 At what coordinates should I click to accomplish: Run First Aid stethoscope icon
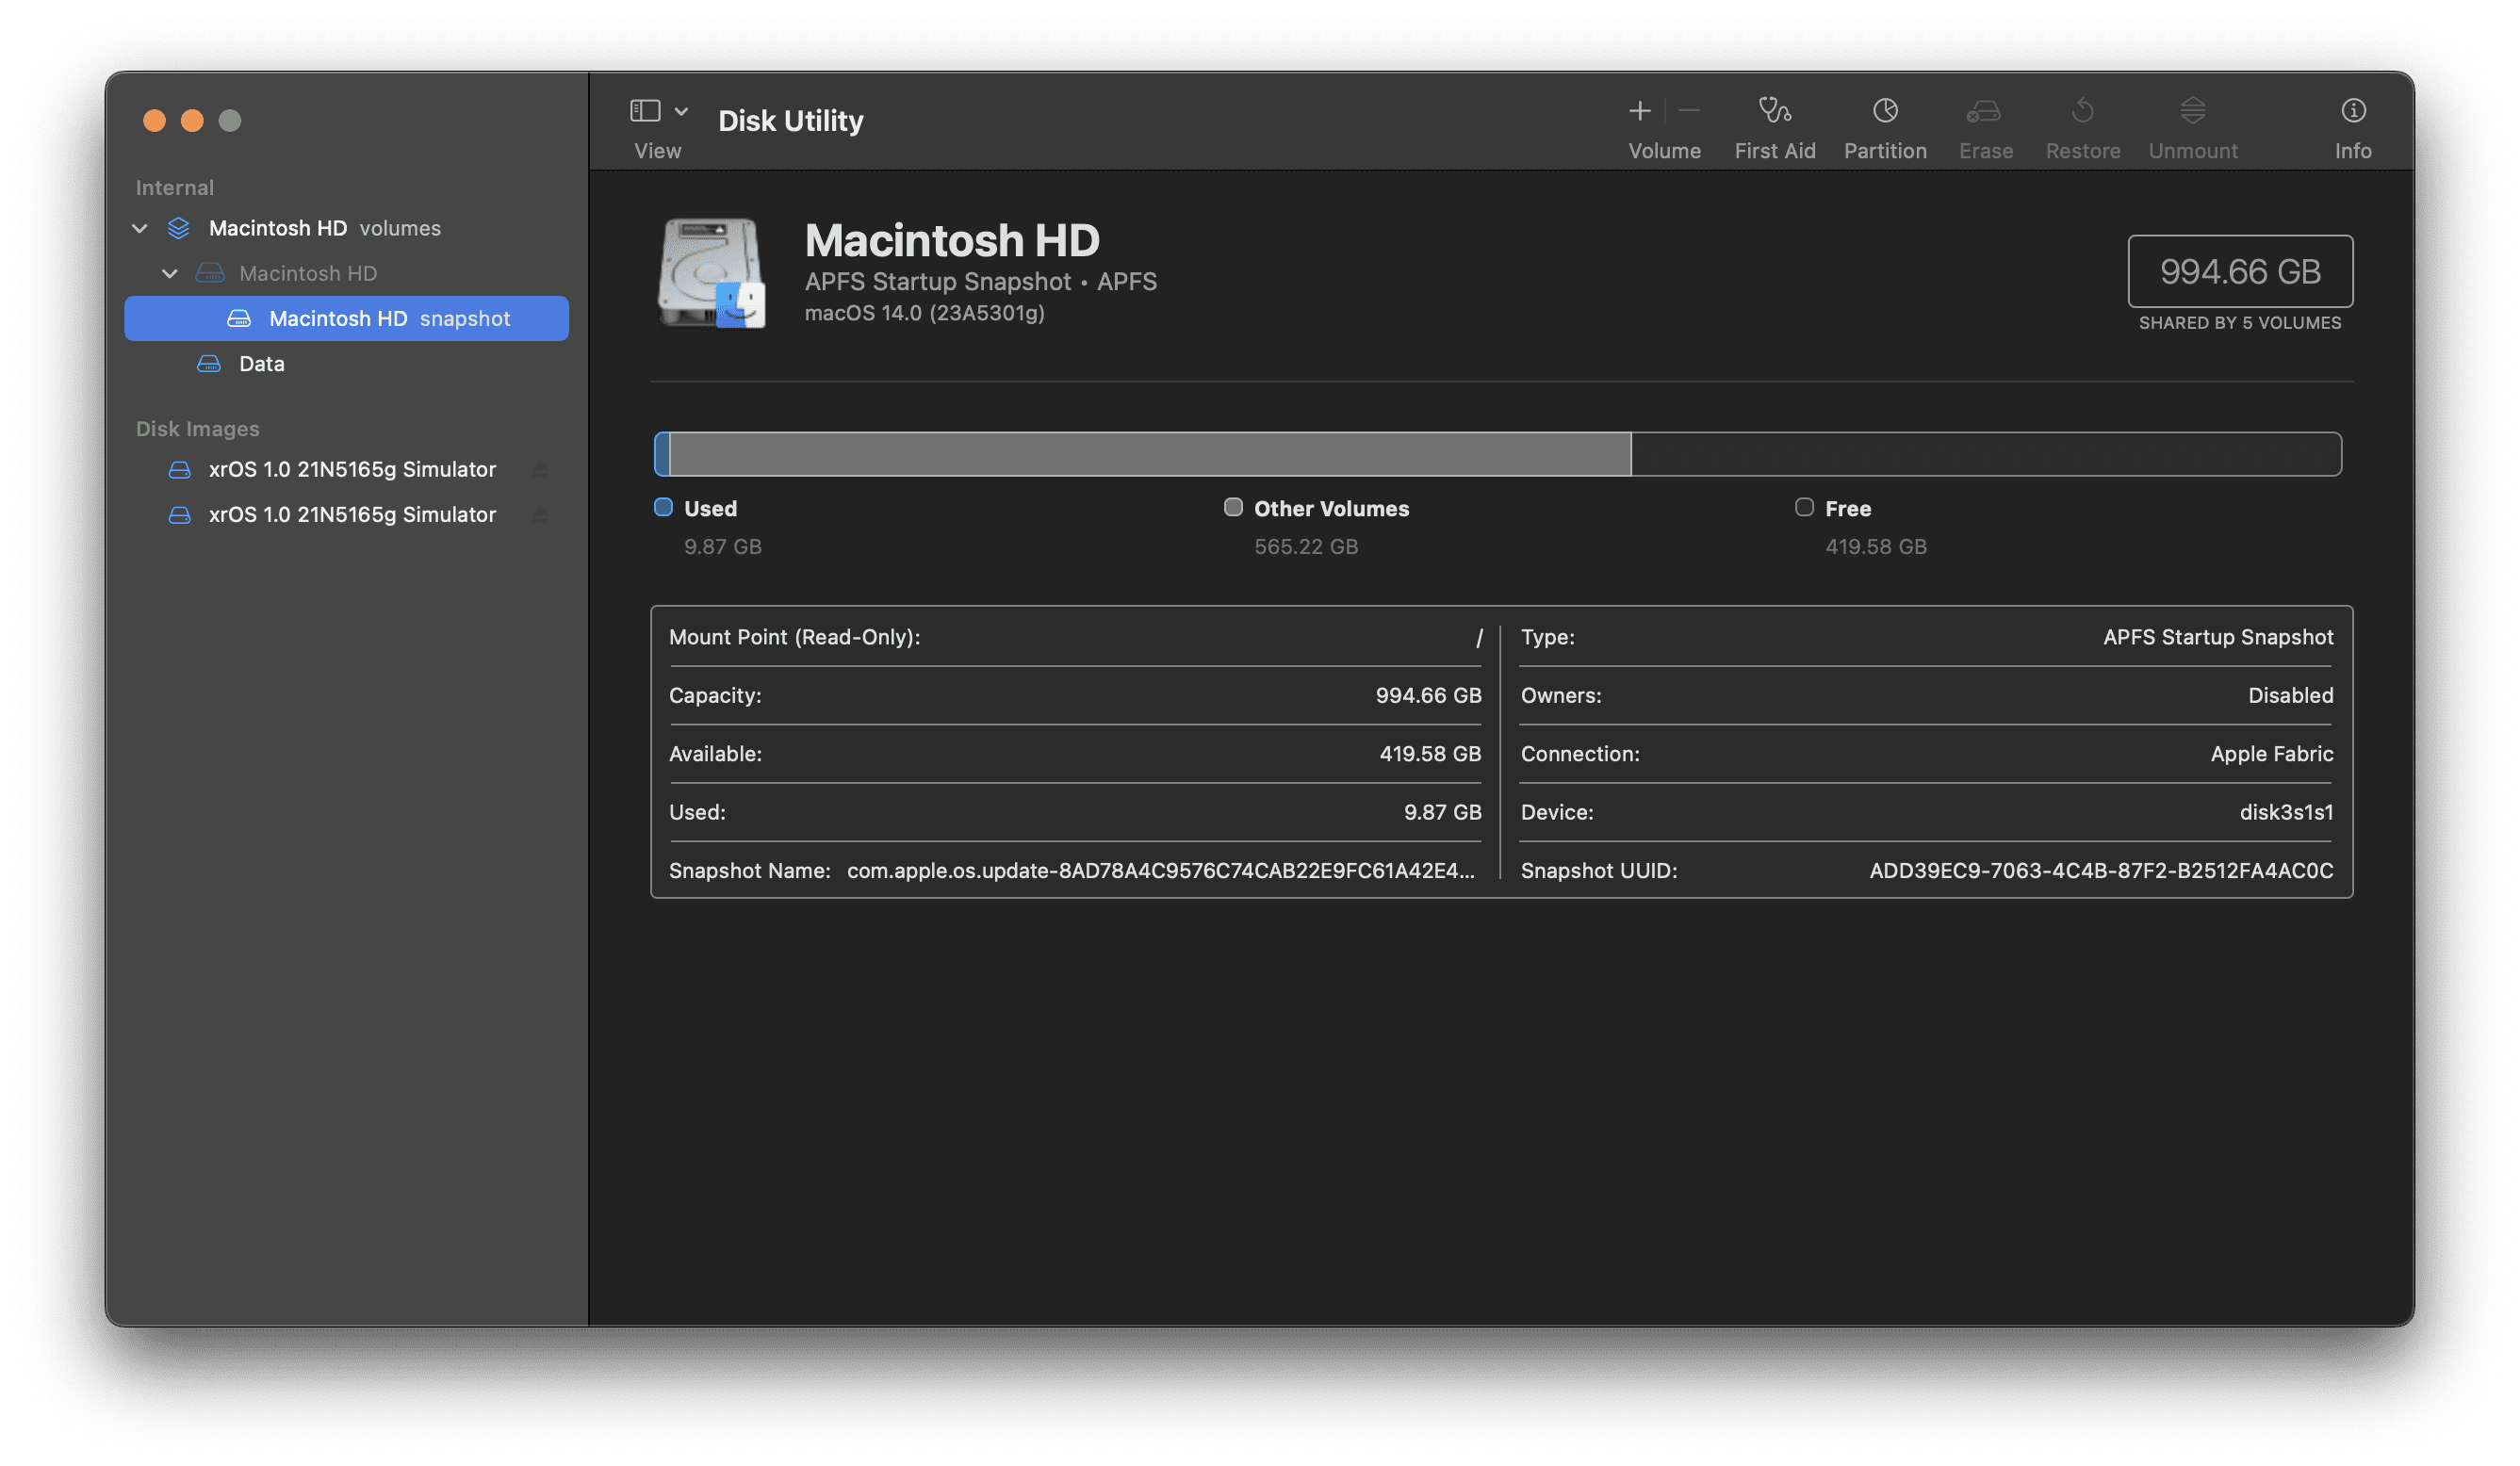[x=1774, y=110]
